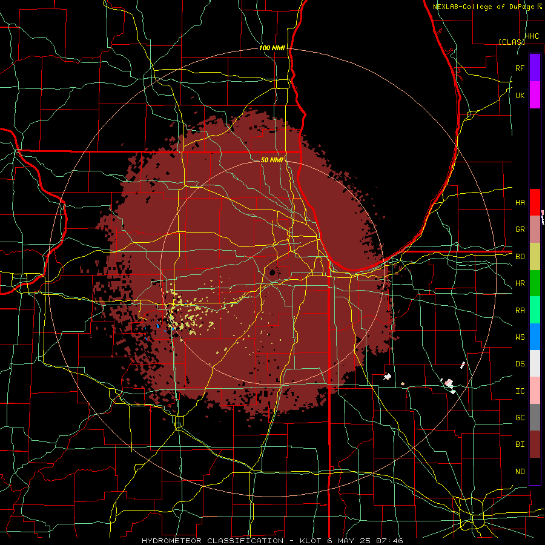The image size is (545, 545).
Task: Click the UK legend label
Action: pos(520,95)
